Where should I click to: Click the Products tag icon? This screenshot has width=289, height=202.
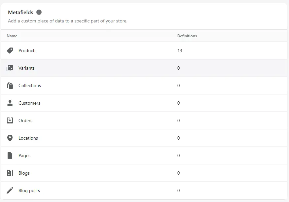pos(10,50)
